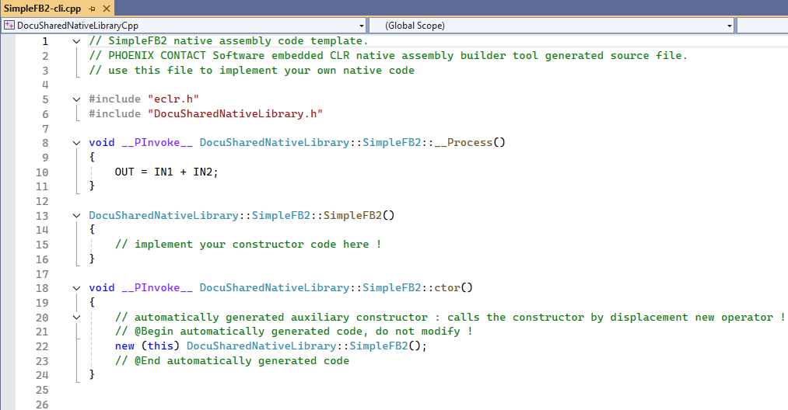Collapse the SimpleFB2 constructor at line 13
This screenshot has width=788, height=410.
point(76,216)
